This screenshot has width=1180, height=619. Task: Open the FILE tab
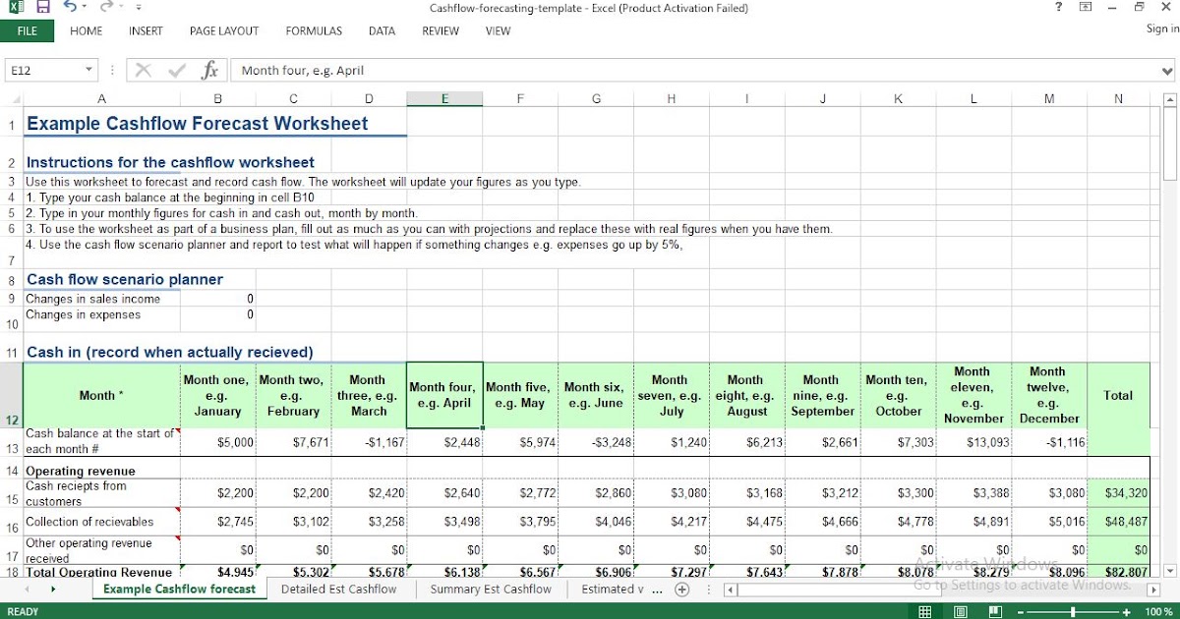point(28,31)
